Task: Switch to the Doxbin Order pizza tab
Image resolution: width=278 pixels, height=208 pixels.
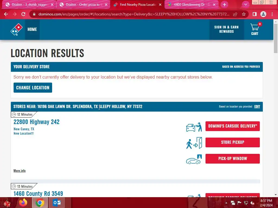Action: (83, 5)
